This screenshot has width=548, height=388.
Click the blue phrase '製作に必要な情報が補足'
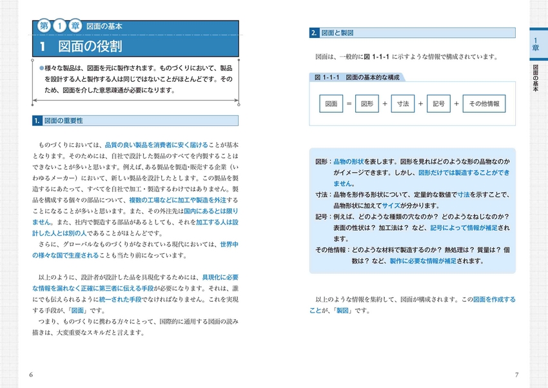pos(423,261)
